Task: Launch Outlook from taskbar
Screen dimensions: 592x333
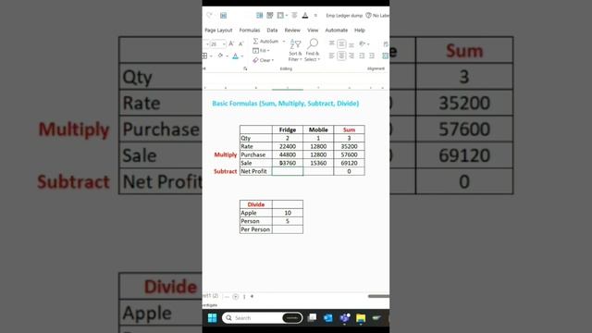Action: [x=328, y=318]
